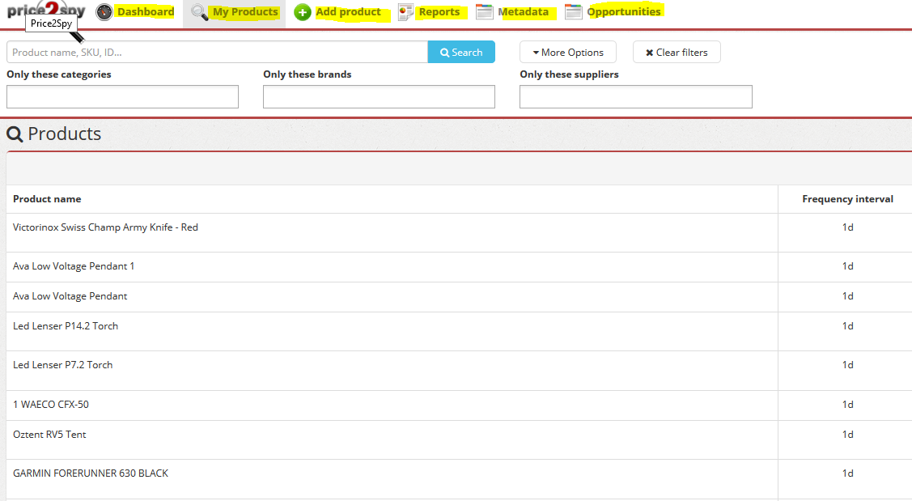Select the Oztent RV5 Tent product

(49, 435)
